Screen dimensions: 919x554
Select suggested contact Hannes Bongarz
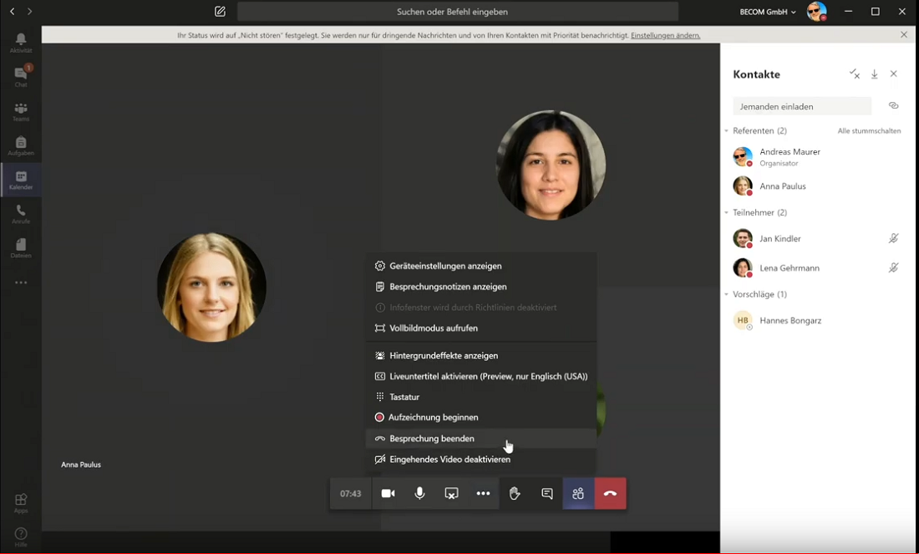tap(790, 321)
